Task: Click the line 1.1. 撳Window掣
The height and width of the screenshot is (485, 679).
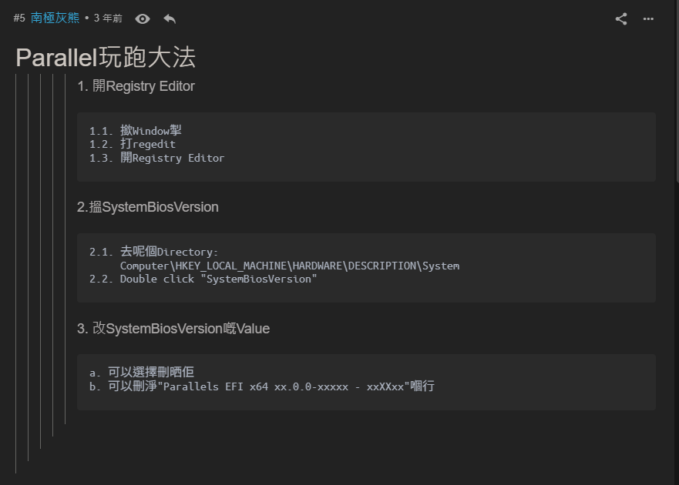Action: click(136, 130)
